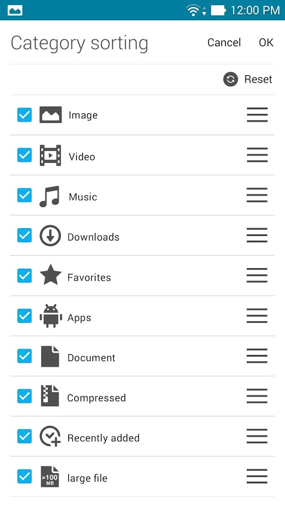Tap the Apps android robot icon
This screenshot has width=285, height=507.
click(51, 316)
